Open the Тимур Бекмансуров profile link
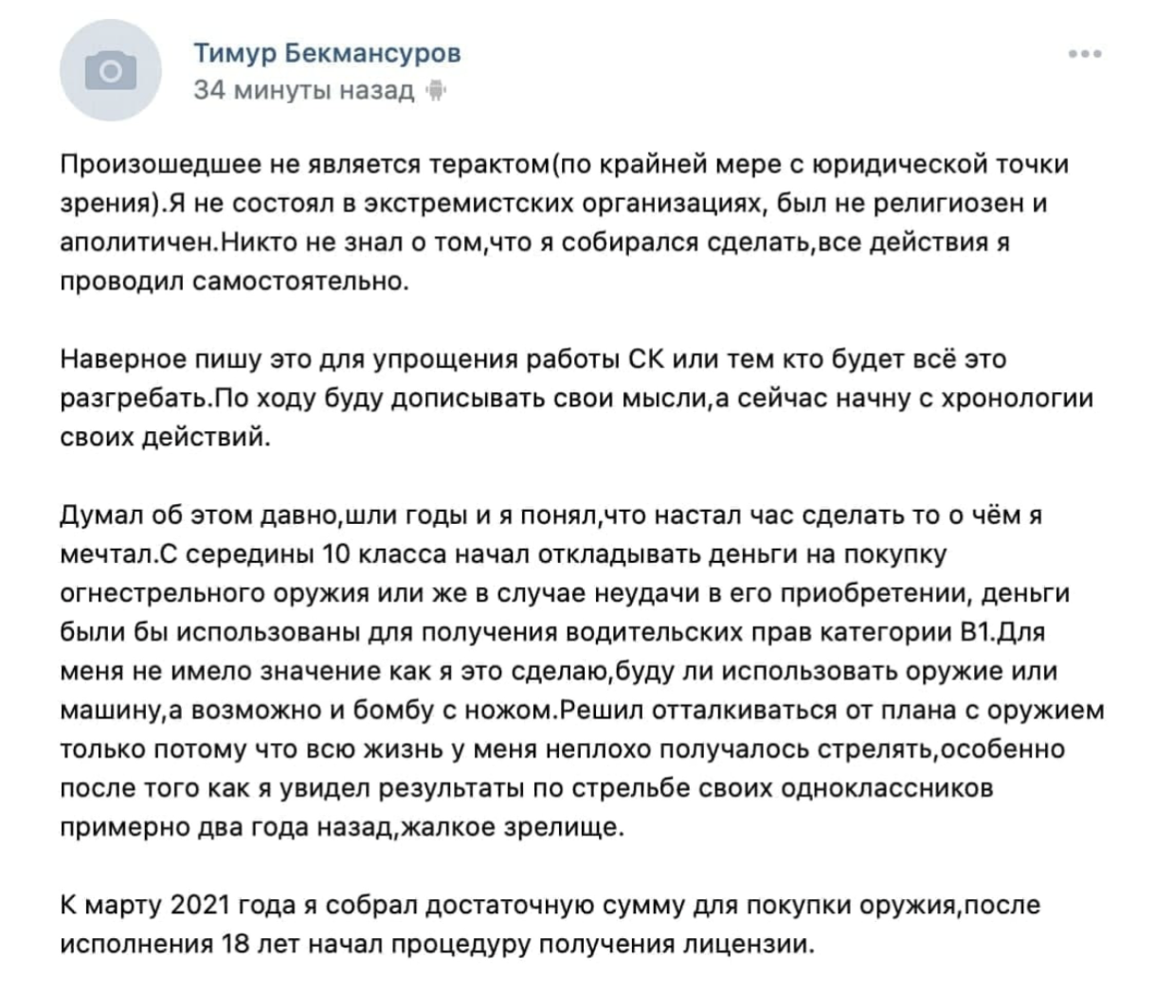The image size is (1155, 993). (x=327, y=53)
